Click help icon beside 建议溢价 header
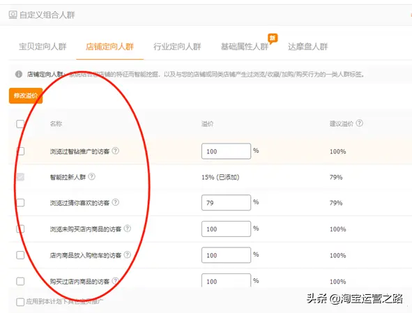Viewport: 412px width, 313px height. click(x=360, y=123)
